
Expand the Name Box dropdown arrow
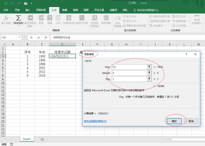click(x=20, y=37)
